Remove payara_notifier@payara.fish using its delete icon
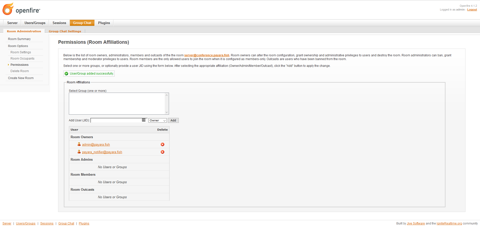 pos(163,152)
